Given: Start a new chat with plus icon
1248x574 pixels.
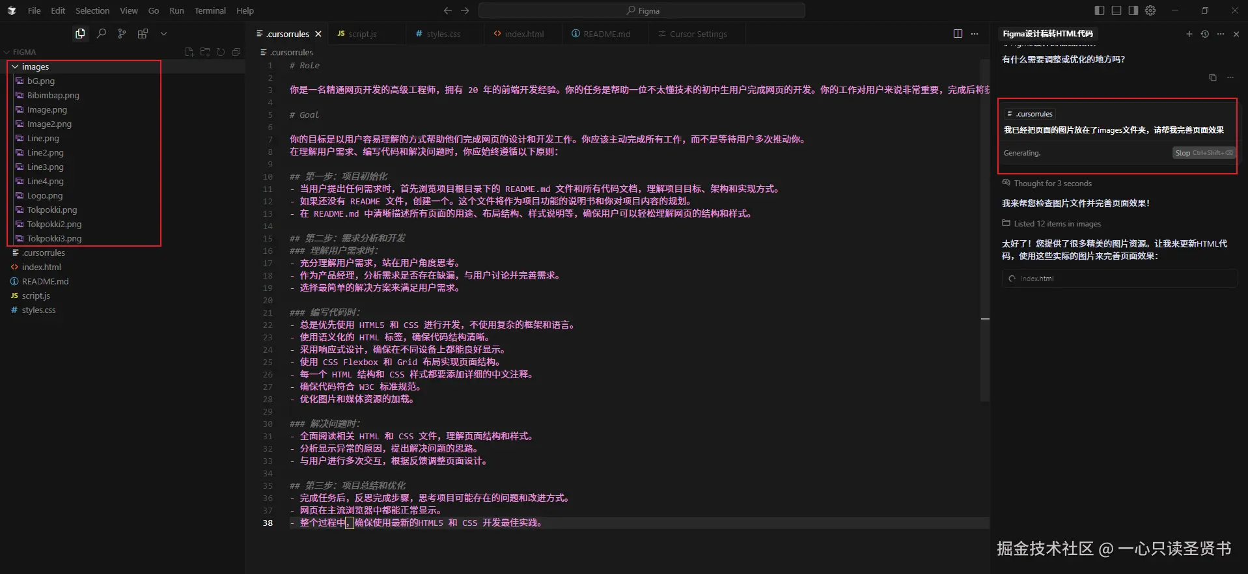Looking at the screenshot, I should (1189, 34).
